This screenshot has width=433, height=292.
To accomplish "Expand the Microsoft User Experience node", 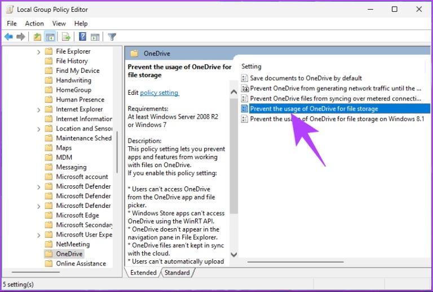I will point(39,235).
